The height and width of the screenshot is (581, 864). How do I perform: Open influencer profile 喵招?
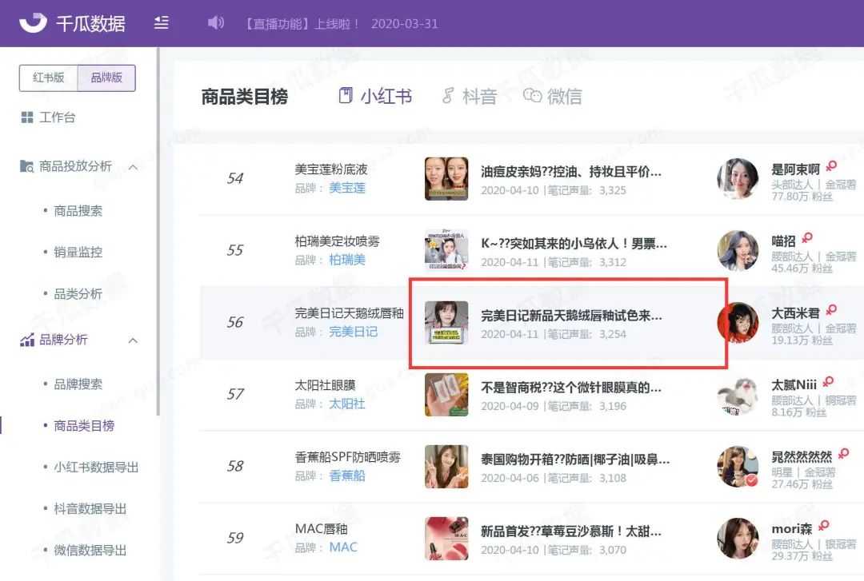tap(783, 241)
